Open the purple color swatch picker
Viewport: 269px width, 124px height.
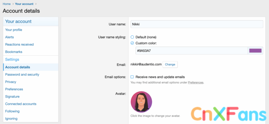[255, 51]
